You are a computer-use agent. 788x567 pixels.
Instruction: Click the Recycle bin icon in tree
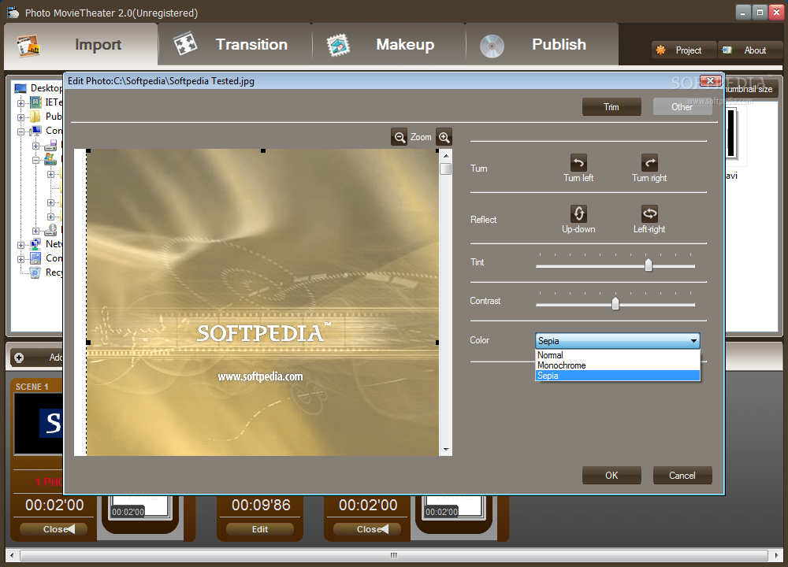pos(35,272)
